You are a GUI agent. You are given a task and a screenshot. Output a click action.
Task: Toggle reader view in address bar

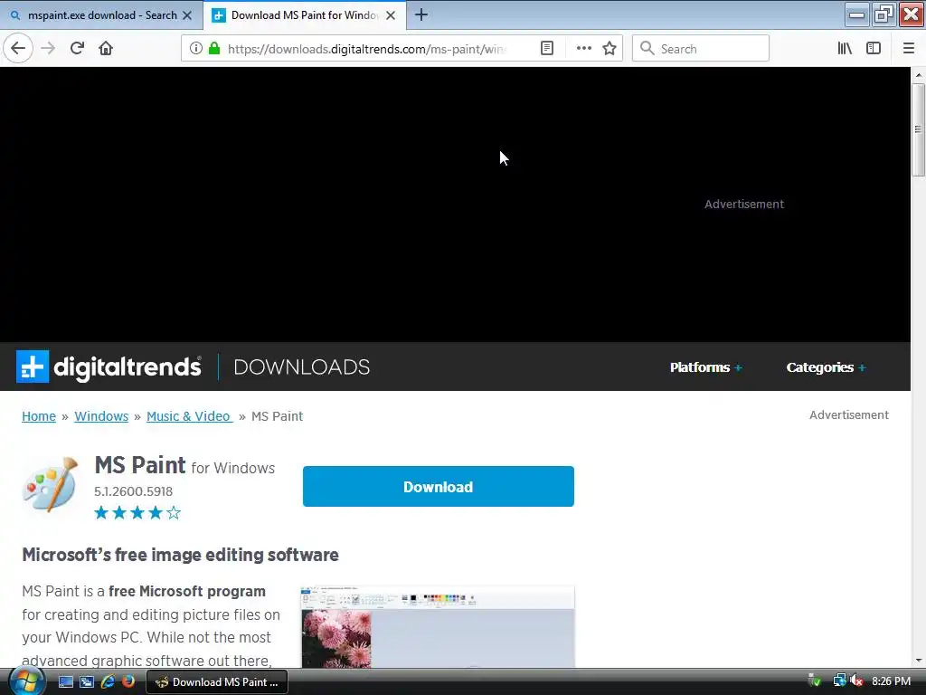547,48
